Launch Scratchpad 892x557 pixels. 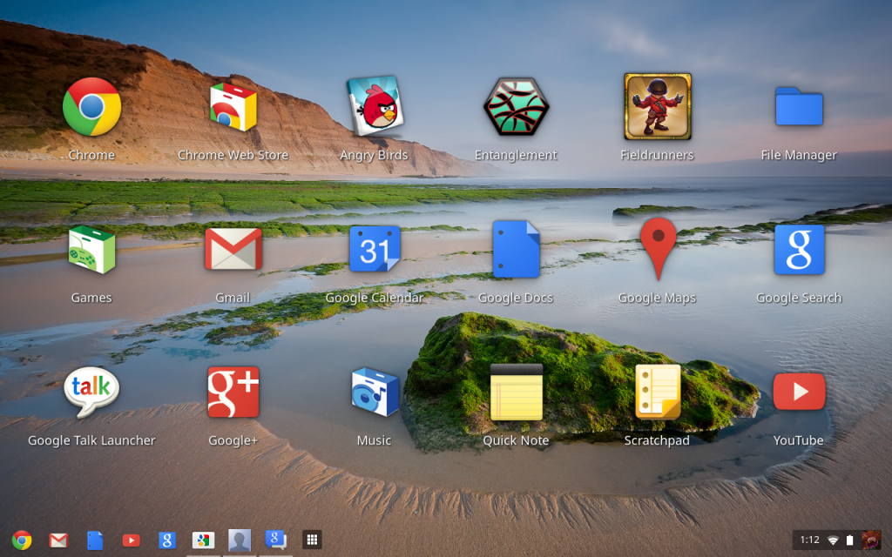657,392
